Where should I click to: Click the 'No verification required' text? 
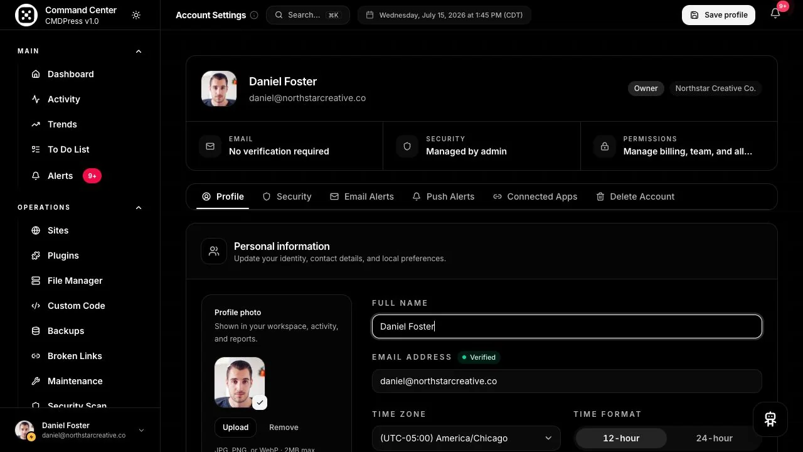(279, 151)
